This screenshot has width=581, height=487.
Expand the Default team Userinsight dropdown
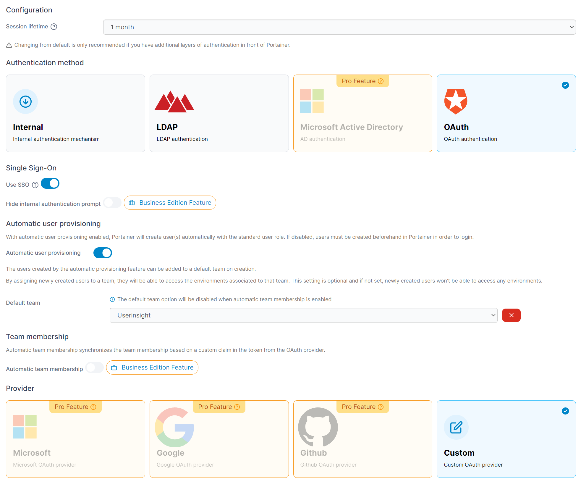303,315
